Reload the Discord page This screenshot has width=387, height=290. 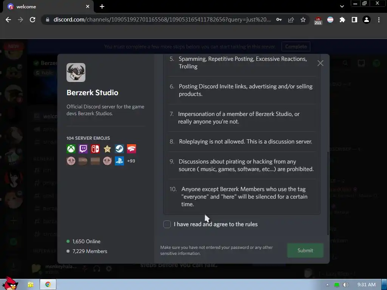pyautogui.click(x=33, y=20)
